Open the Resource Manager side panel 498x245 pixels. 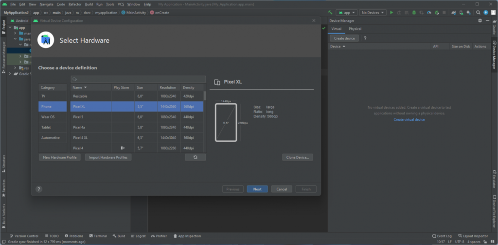(3, 57)
